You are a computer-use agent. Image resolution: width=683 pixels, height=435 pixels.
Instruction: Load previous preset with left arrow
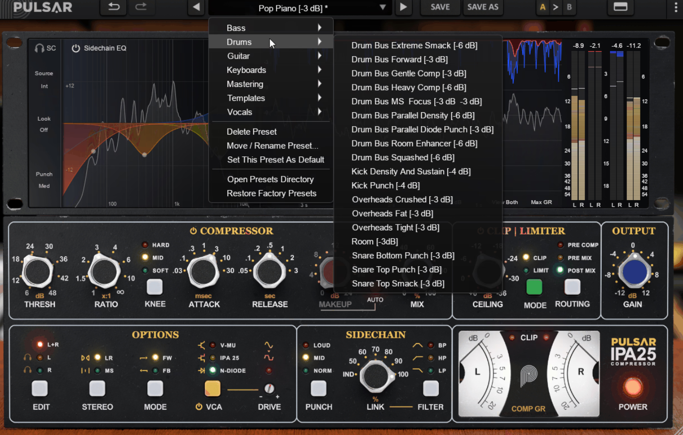[x=197, y=7]
